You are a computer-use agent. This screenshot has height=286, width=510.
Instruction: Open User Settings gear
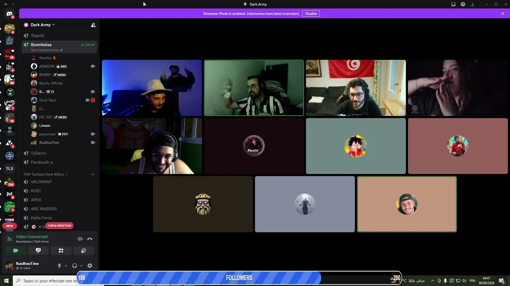[90, 266]
